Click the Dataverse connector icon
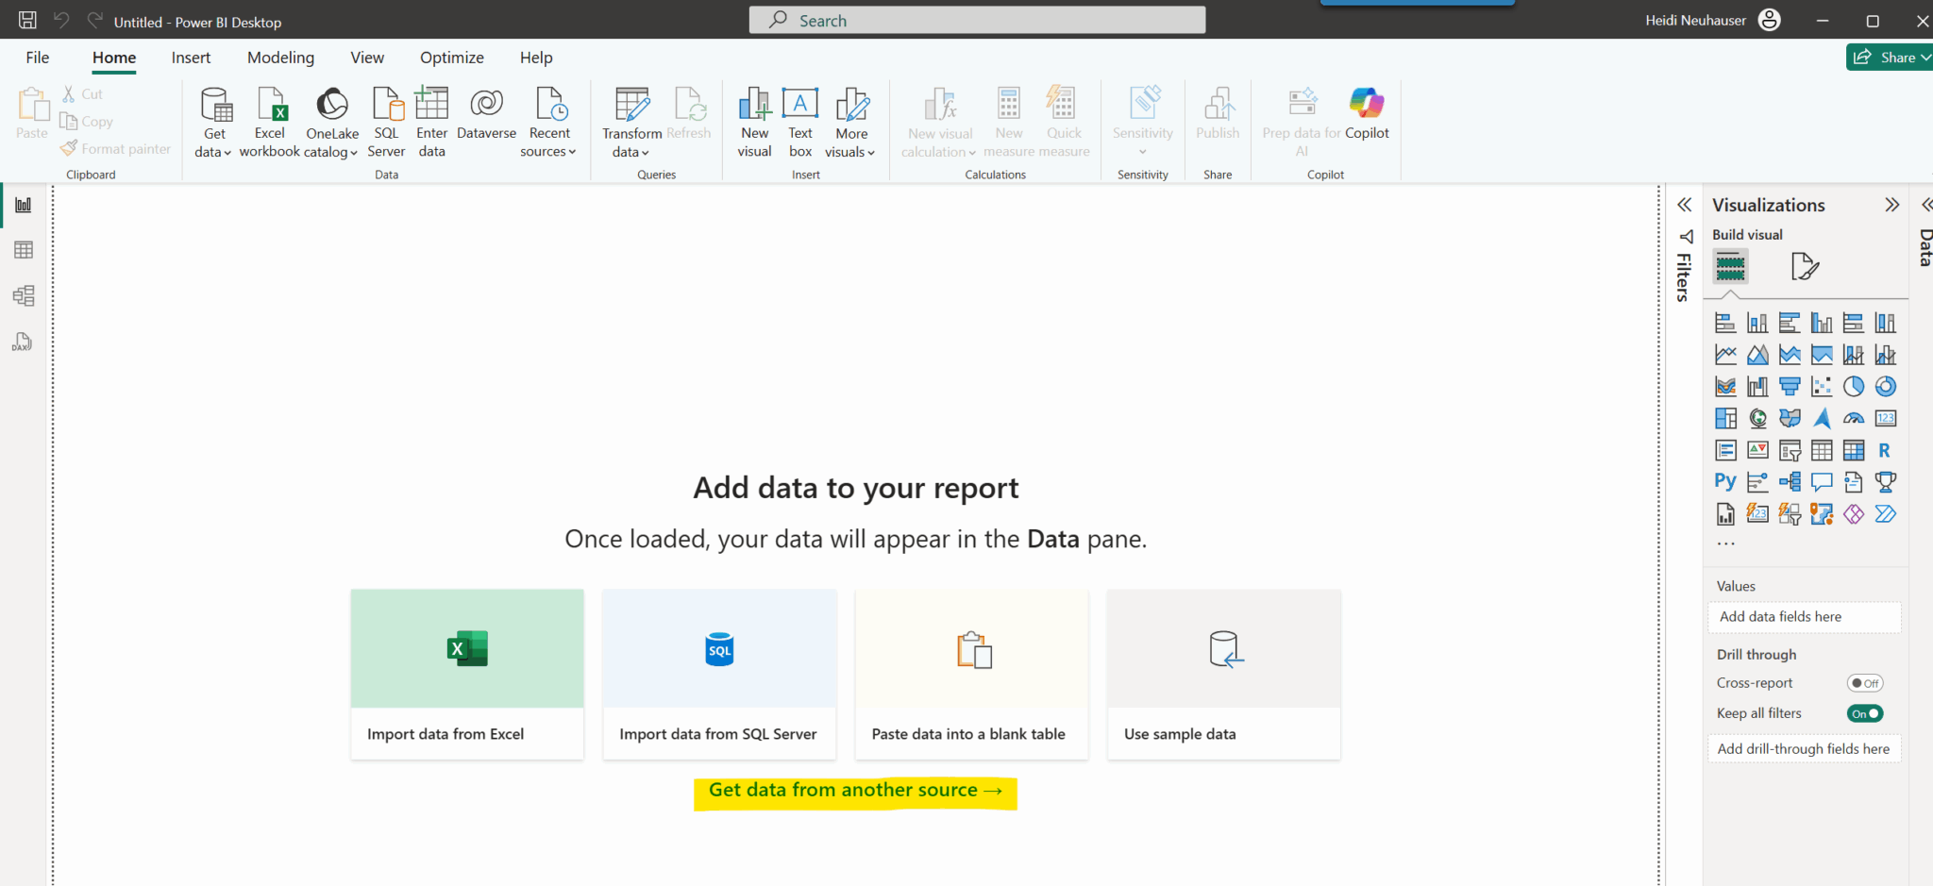Screen dimensions: 1933x886 (487, 115)
